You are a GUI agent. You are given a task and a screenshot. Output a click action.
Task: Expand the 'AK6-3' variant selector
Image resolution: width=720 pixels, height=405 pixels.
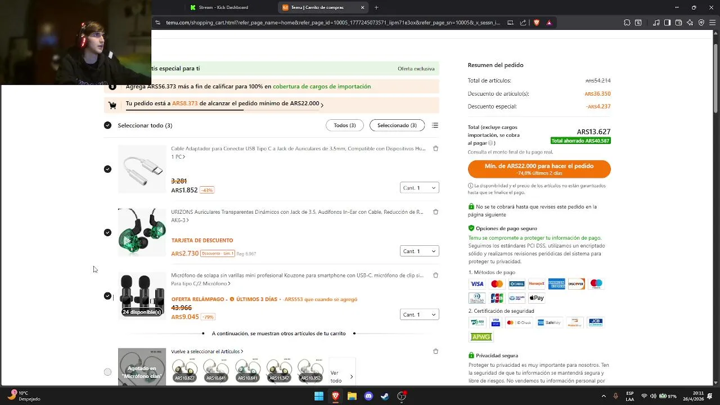pyautogui.click(x=179, y=220)
